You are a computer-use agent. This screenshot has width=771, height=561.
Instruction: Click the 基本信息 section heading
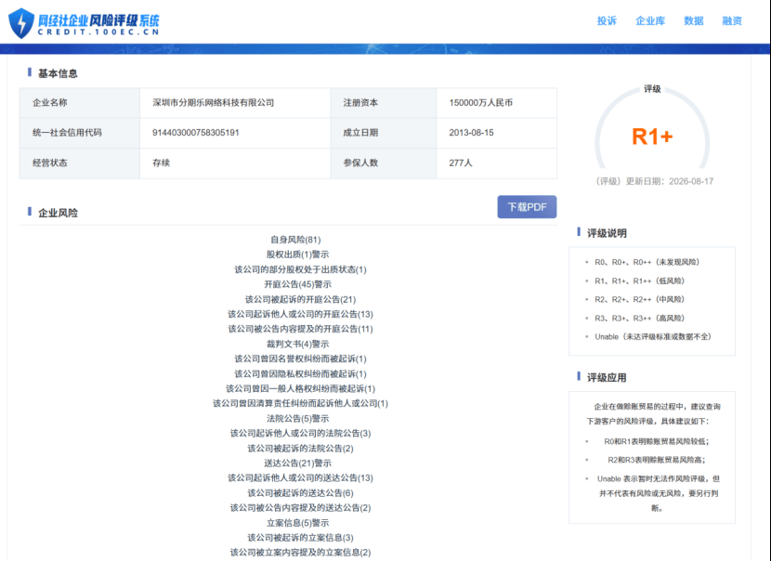58,73
